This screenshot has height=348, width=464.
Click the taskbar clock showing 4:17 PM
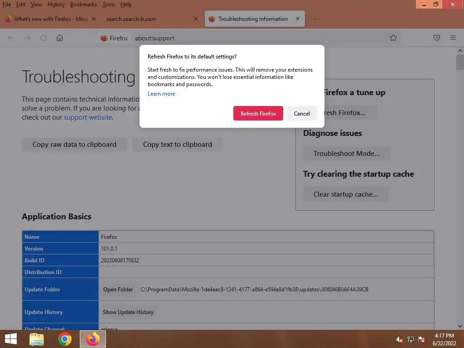coord(444,339)
